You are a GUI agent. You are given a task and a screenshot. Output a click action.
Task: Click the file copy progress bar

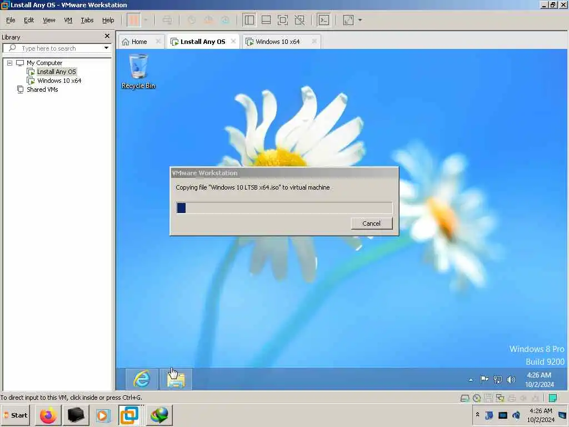tap(284, 208)
